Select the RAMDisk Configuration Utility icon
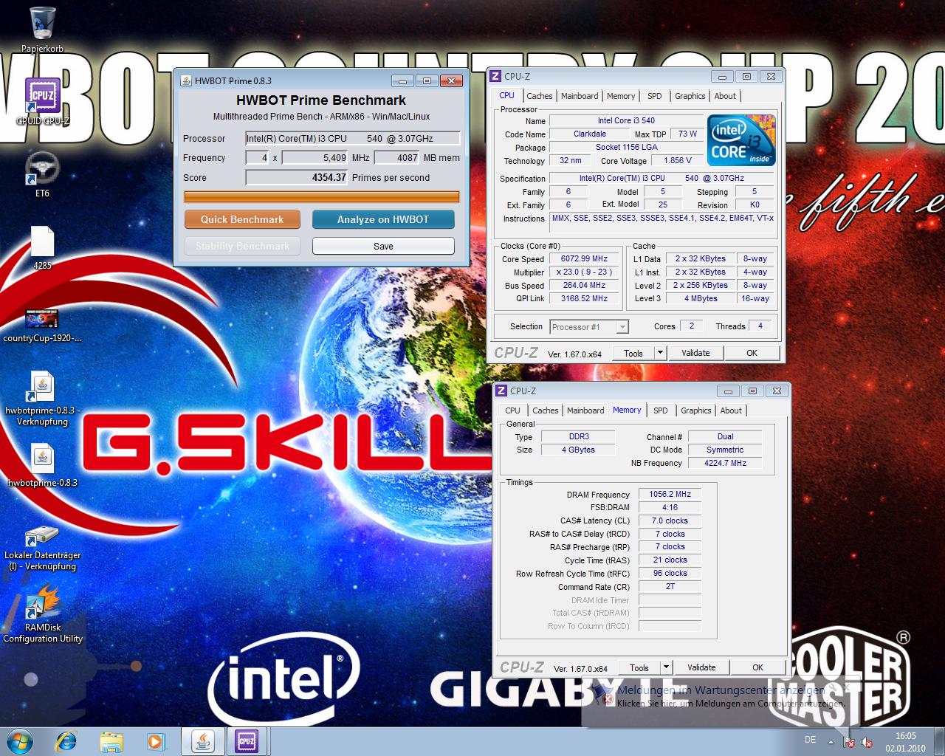Screen dimensions: 945x756 [x=42, y=602]
